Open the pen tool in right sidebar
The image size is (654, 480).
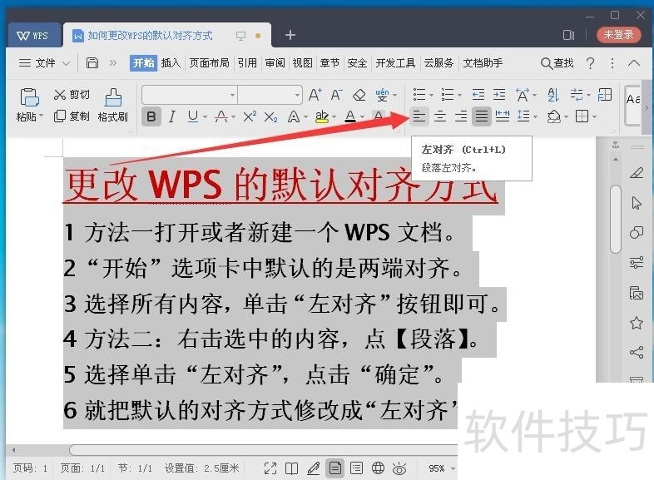click(x=637, y=172)
